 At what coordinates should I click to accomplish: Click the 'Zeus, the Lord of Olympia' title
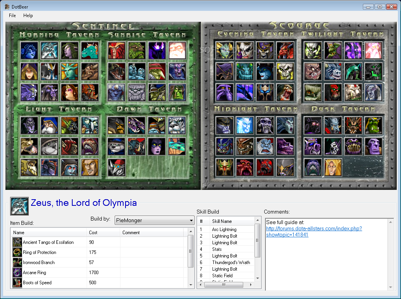click(84, 203)
